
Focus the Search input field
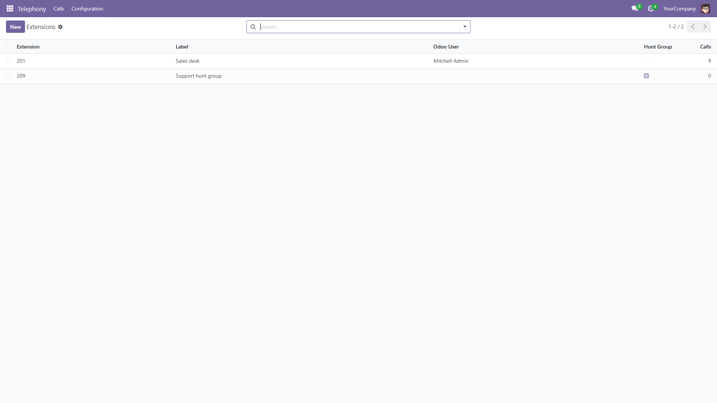coord(359,27)
